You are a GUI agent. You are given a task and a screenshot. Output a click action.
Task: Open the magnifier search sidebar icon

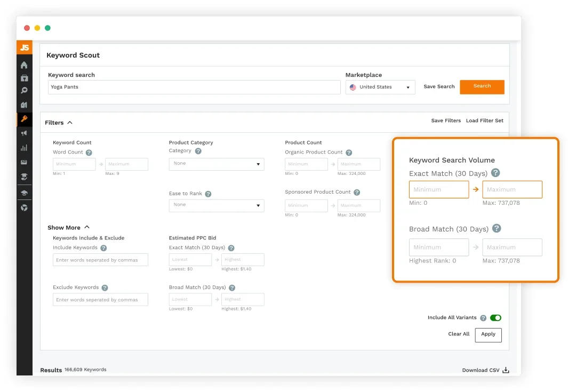[24, 91]
